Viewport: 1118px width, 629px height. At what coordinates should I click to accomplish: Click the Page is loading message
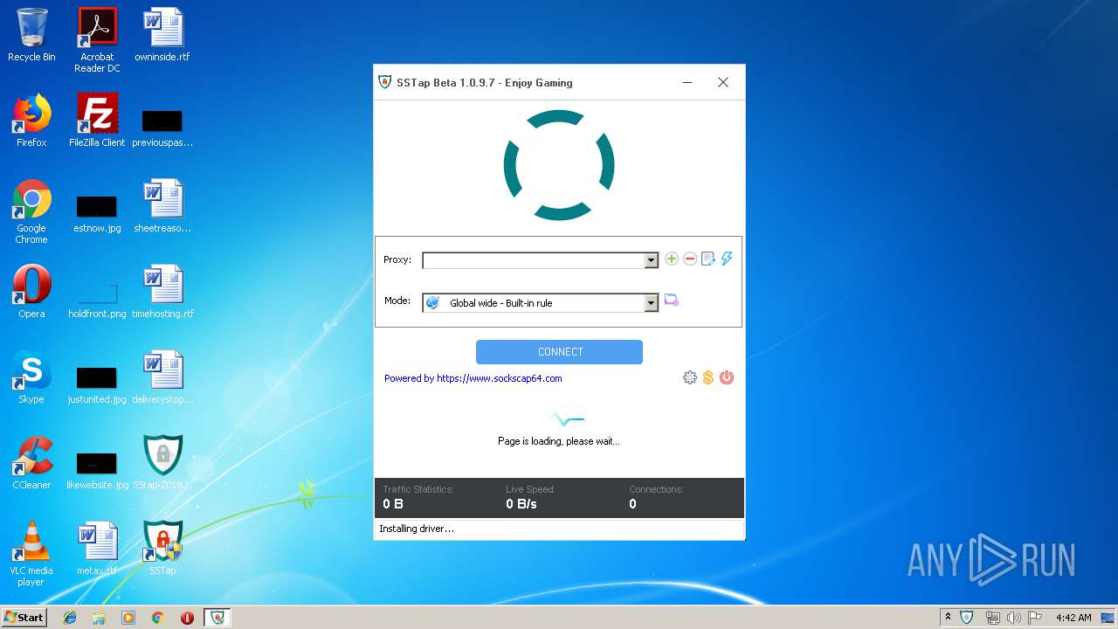tap(559, 441)
